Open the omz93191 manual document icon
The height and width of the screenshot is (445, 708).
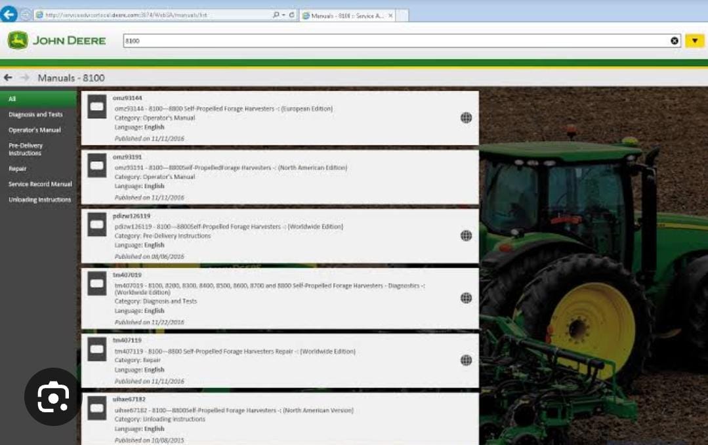point(97,166)
